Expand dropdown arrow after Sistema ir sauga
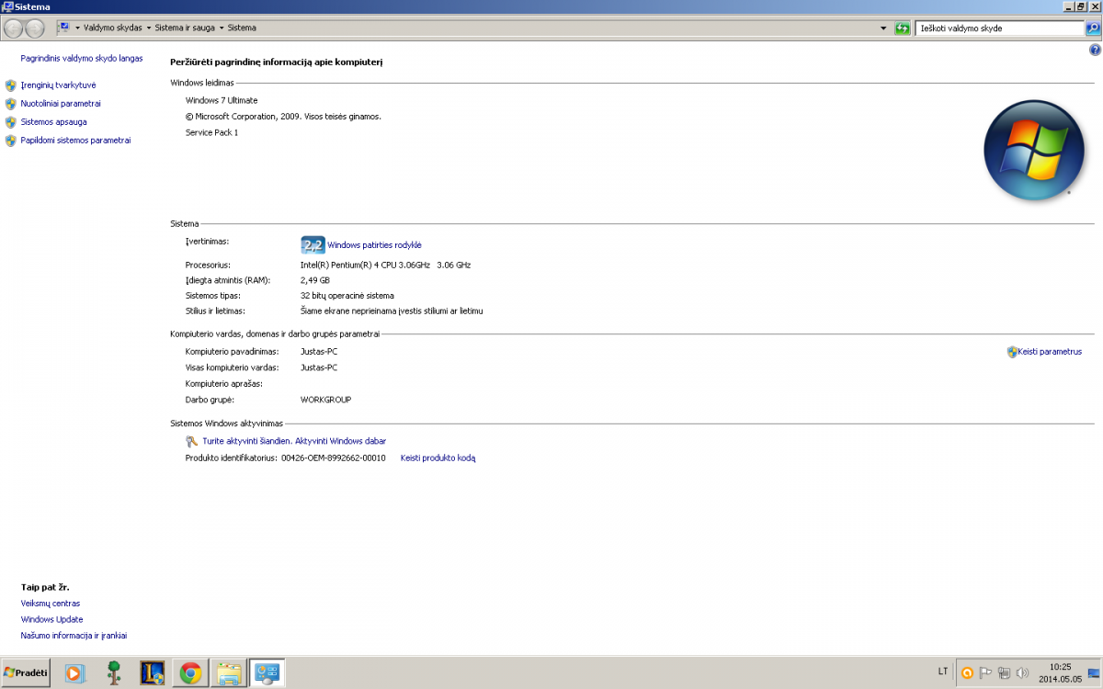Screen dimensions: 1103x689 tap(222, 28)
